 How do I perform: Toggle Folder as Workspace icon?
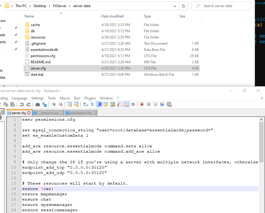pyautogui.click(x=126, y=104)
